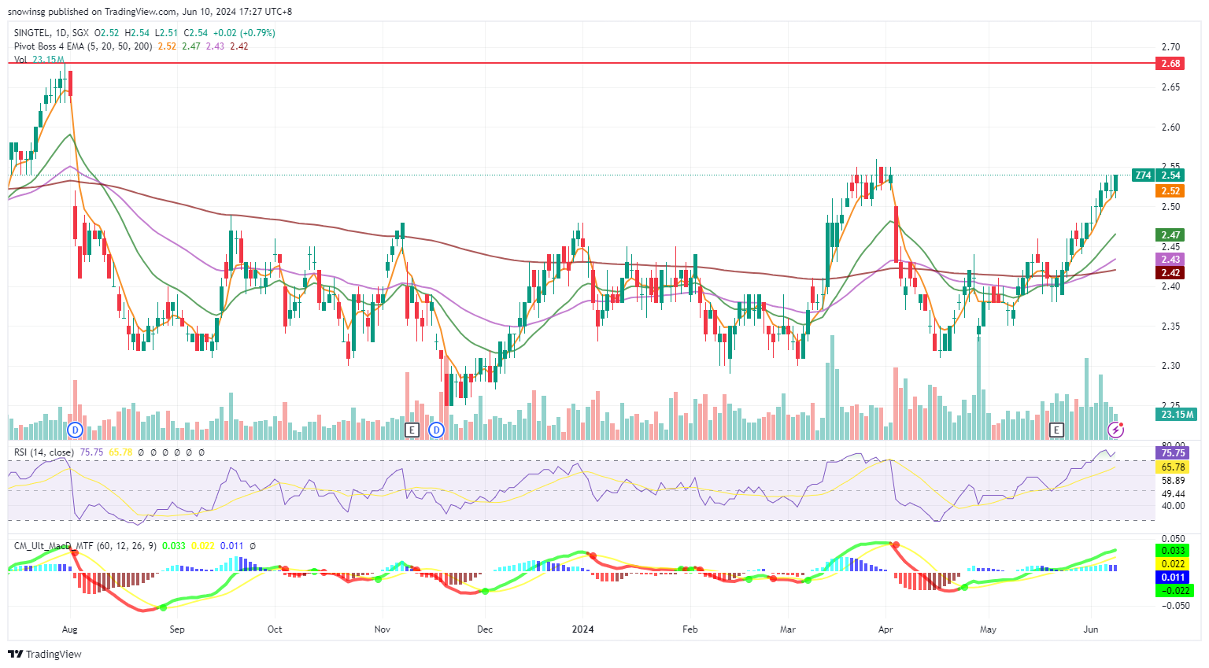
Task: Click the yellow 65.78 RSI axis label
Action: (x=1172, y=467)
